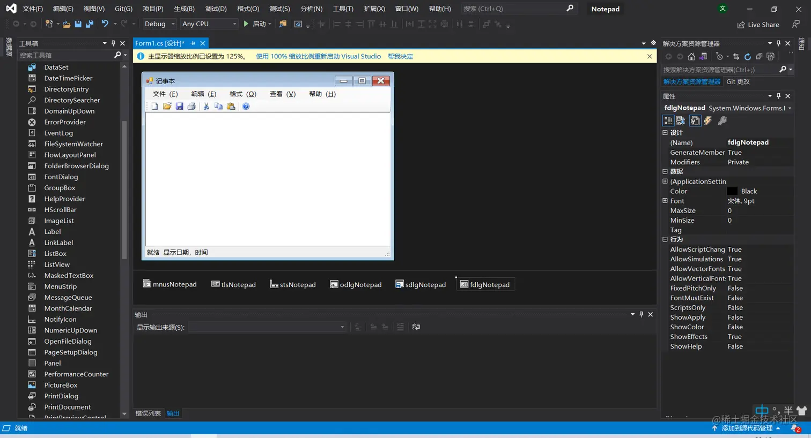811x438 pixels.
Task: Click the restart with 100% scaling link
Action: [x=318, y=56]
